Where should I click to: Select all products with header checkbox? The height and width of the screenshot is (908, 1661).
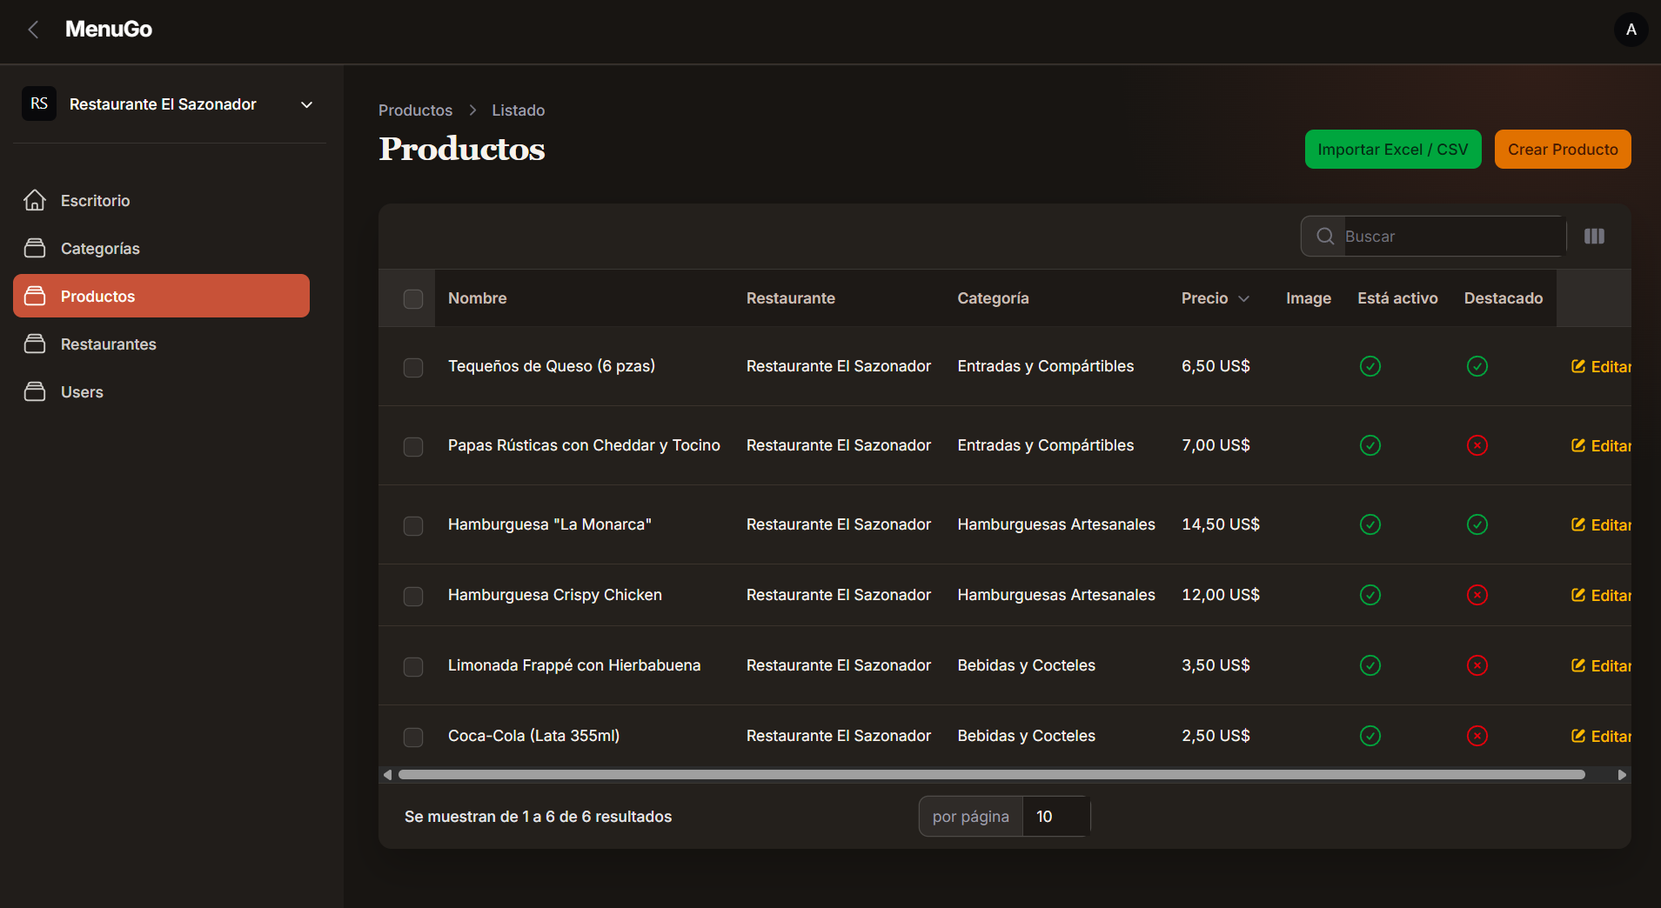[413, 299]
